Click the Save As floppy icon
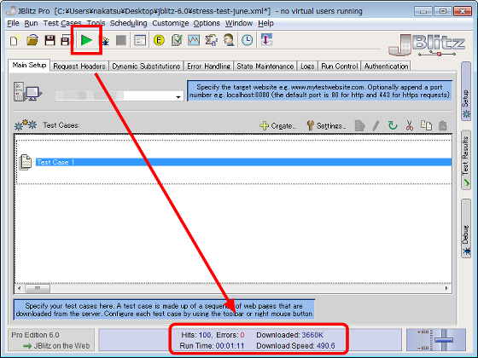 (66, 40)
